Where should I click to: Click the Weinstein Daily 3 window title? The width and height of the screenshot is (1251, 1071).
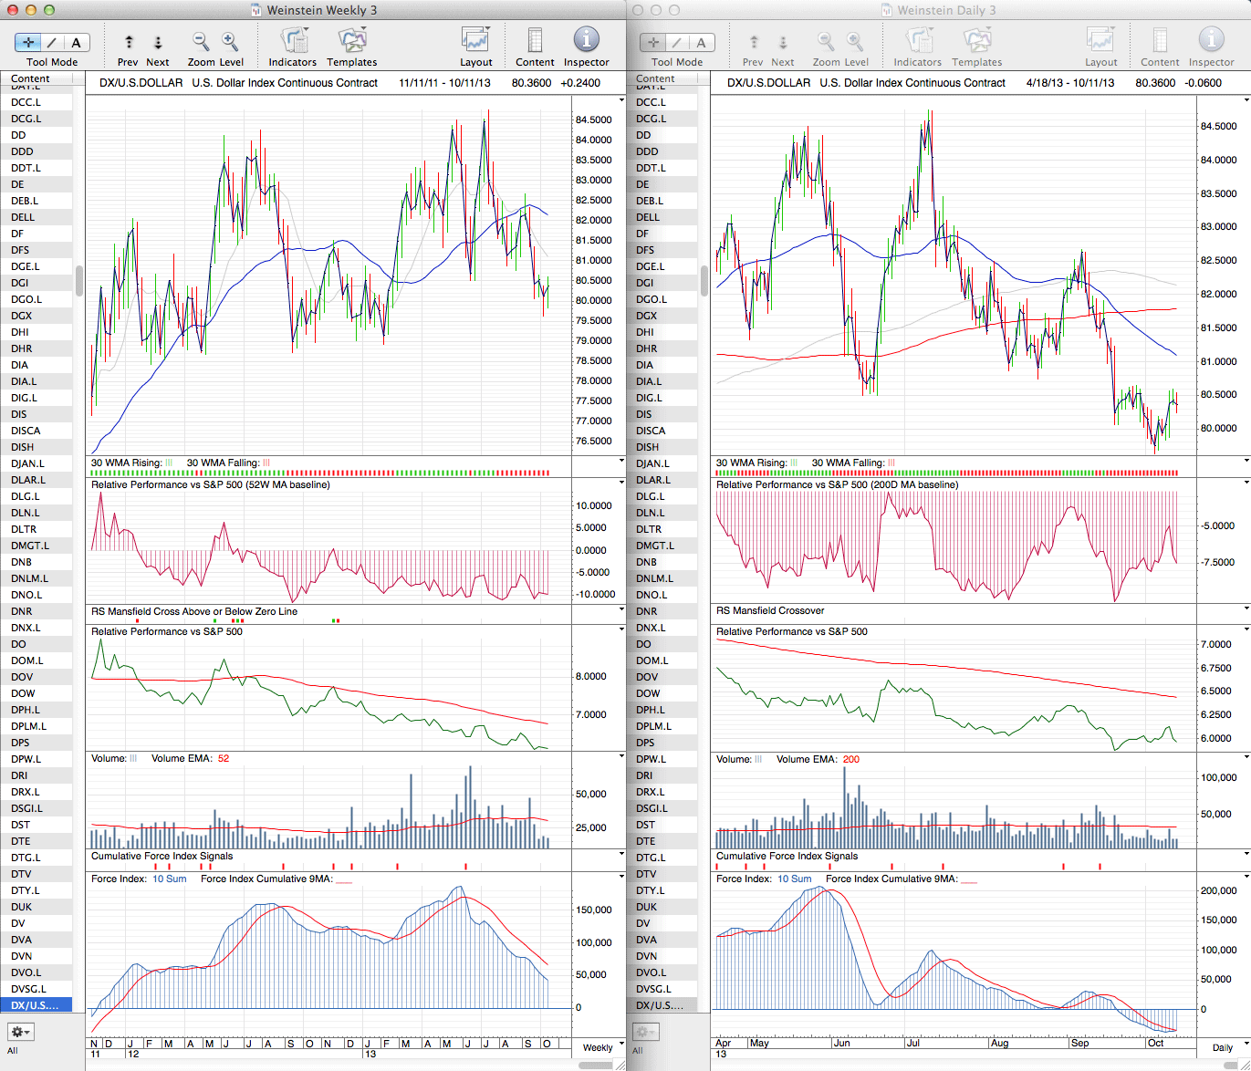(x=946, y=10)
